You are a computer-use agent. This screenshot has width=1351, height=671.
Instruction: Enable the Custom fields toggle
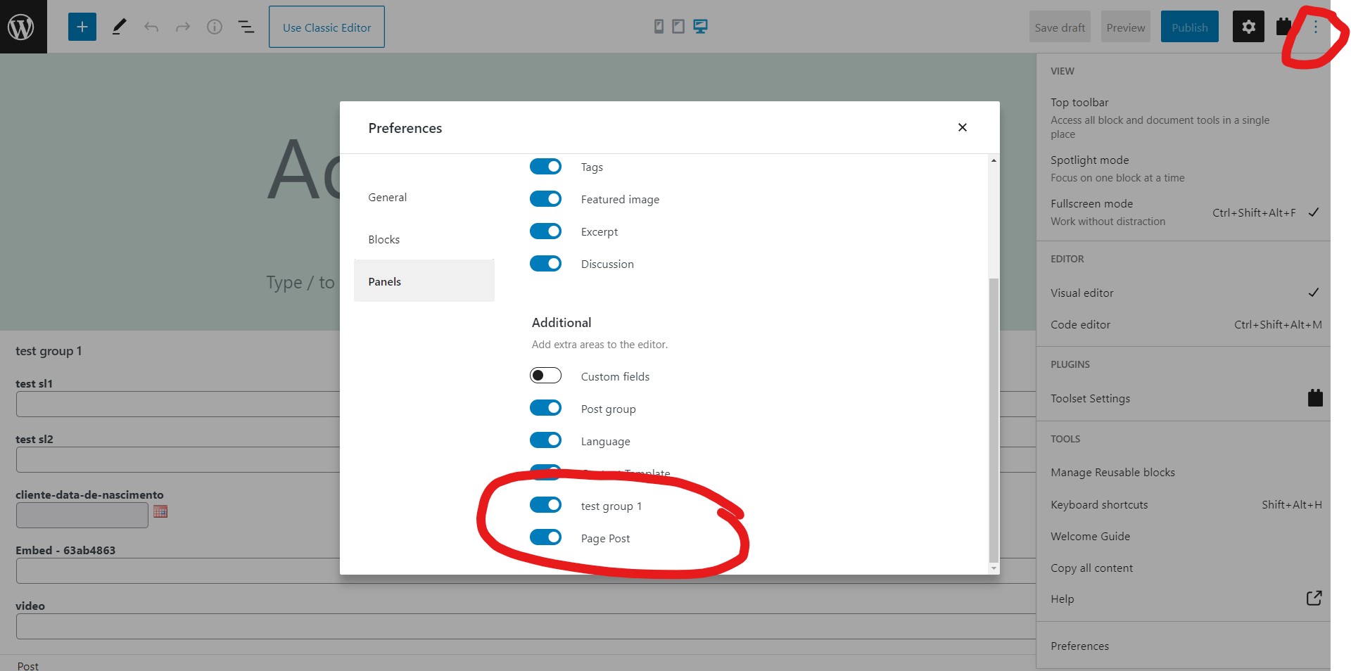tap(545, 376)
